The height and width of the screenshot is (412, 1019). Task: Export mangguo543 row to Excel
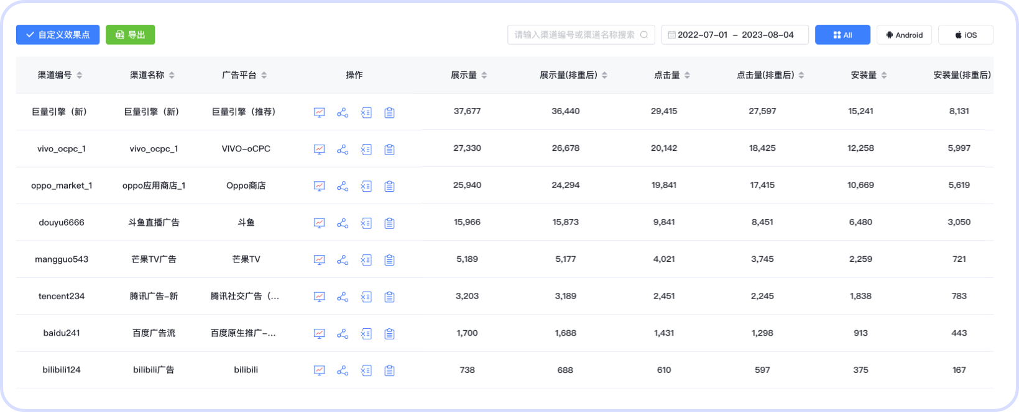pyautogui.click(x=366, y=260)
